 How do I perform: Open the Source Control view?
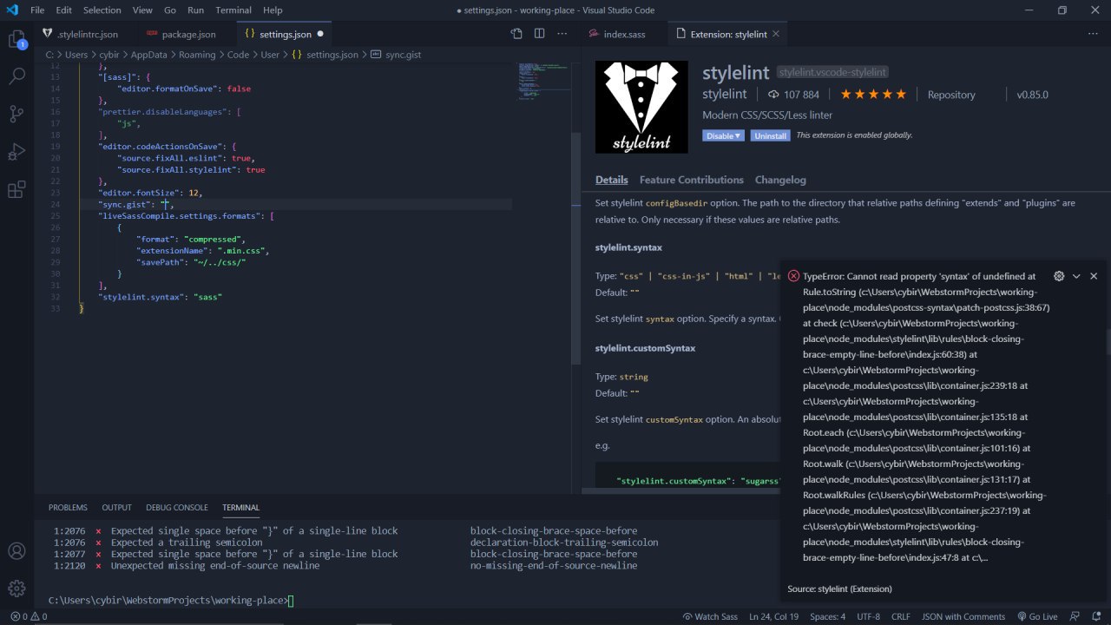pos(16,114)
